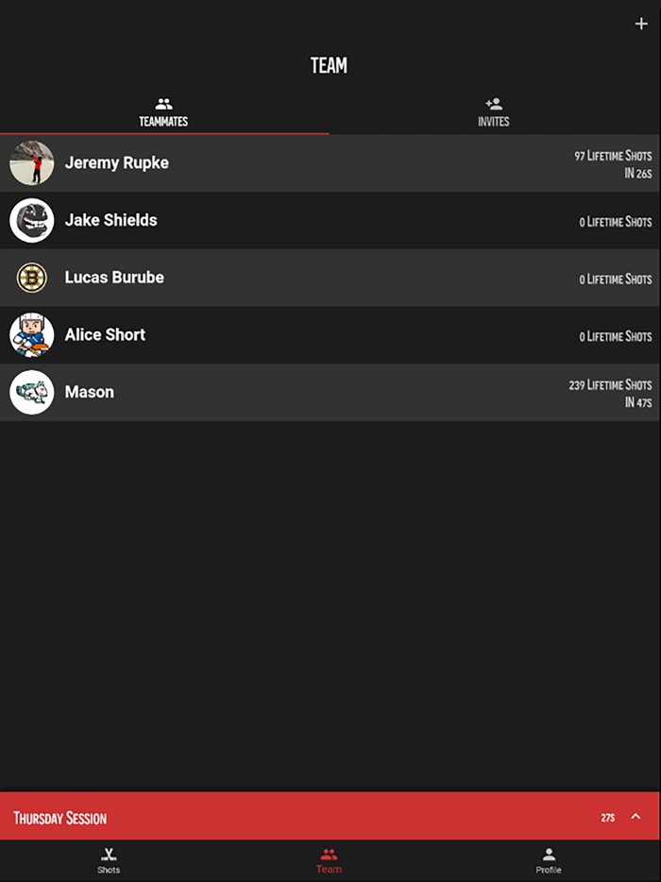The height and width of the screenshot is (882, 661).
Task: Click the Invites add-person icon
Action: 493,105
